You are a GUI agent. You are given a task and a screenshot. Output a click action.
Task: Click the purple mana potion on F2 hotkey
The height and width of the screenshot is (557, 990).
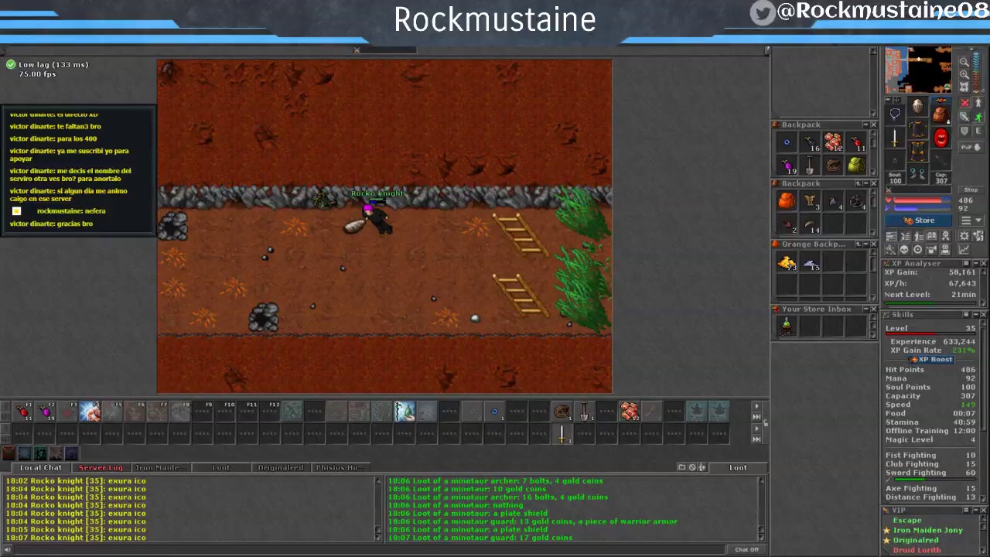[46, 412]
